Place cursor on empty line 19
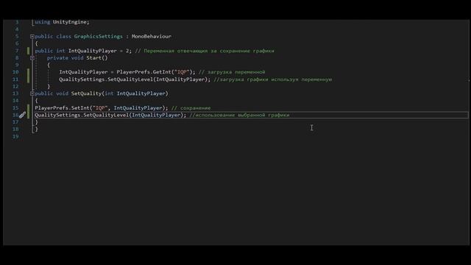 click(251, 136)
